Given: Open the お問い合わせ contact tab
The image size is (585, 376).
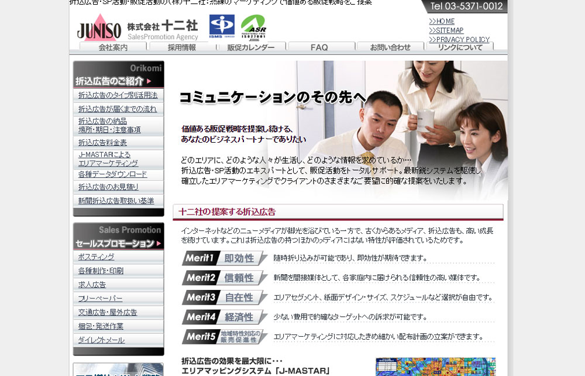Looking at the screenshot, I should tap(390, 47).
